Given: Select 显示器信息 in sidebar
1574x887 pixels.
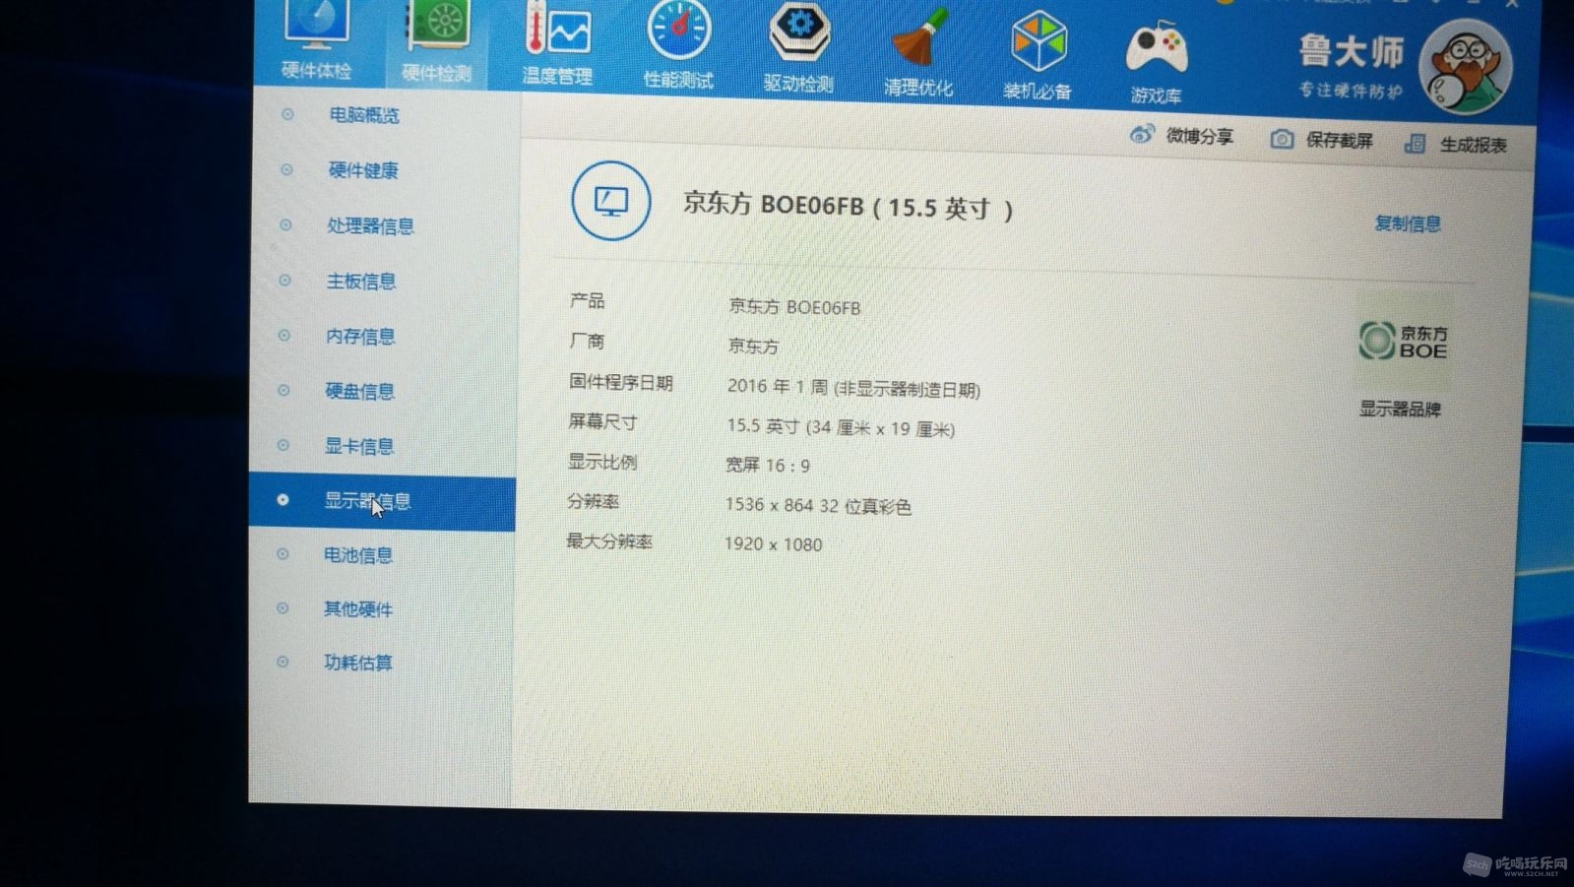Looking at the screenshot, I should point(382,503).
